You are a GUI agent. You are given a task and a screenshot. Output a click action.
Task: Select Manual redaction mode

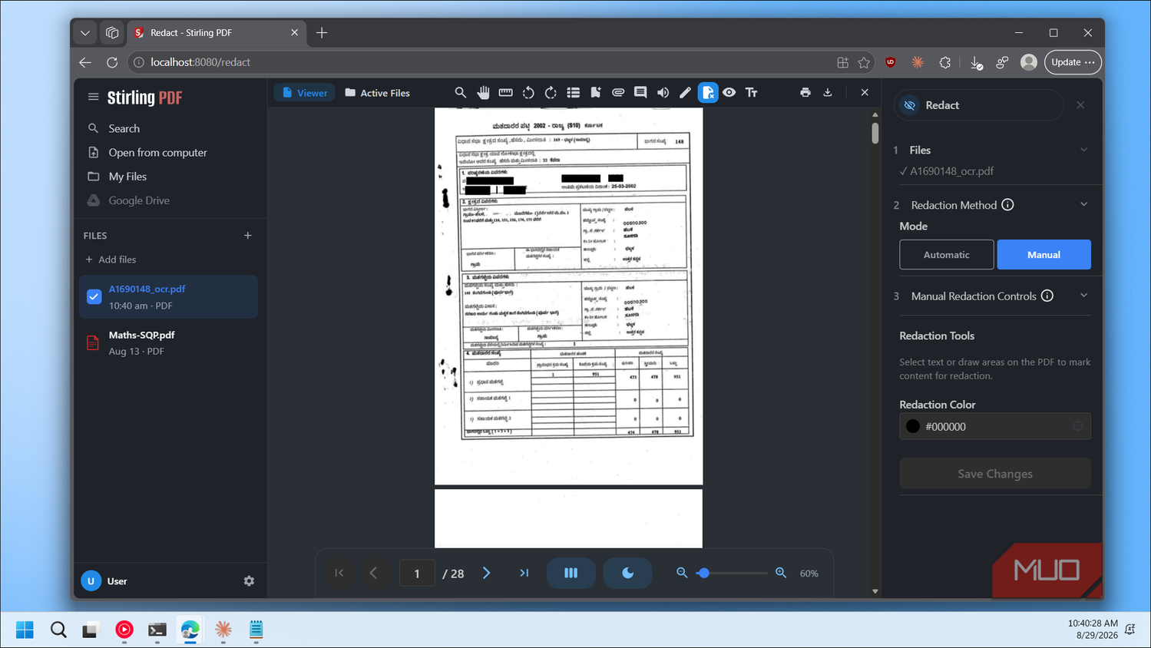(x=1044, y=254)
